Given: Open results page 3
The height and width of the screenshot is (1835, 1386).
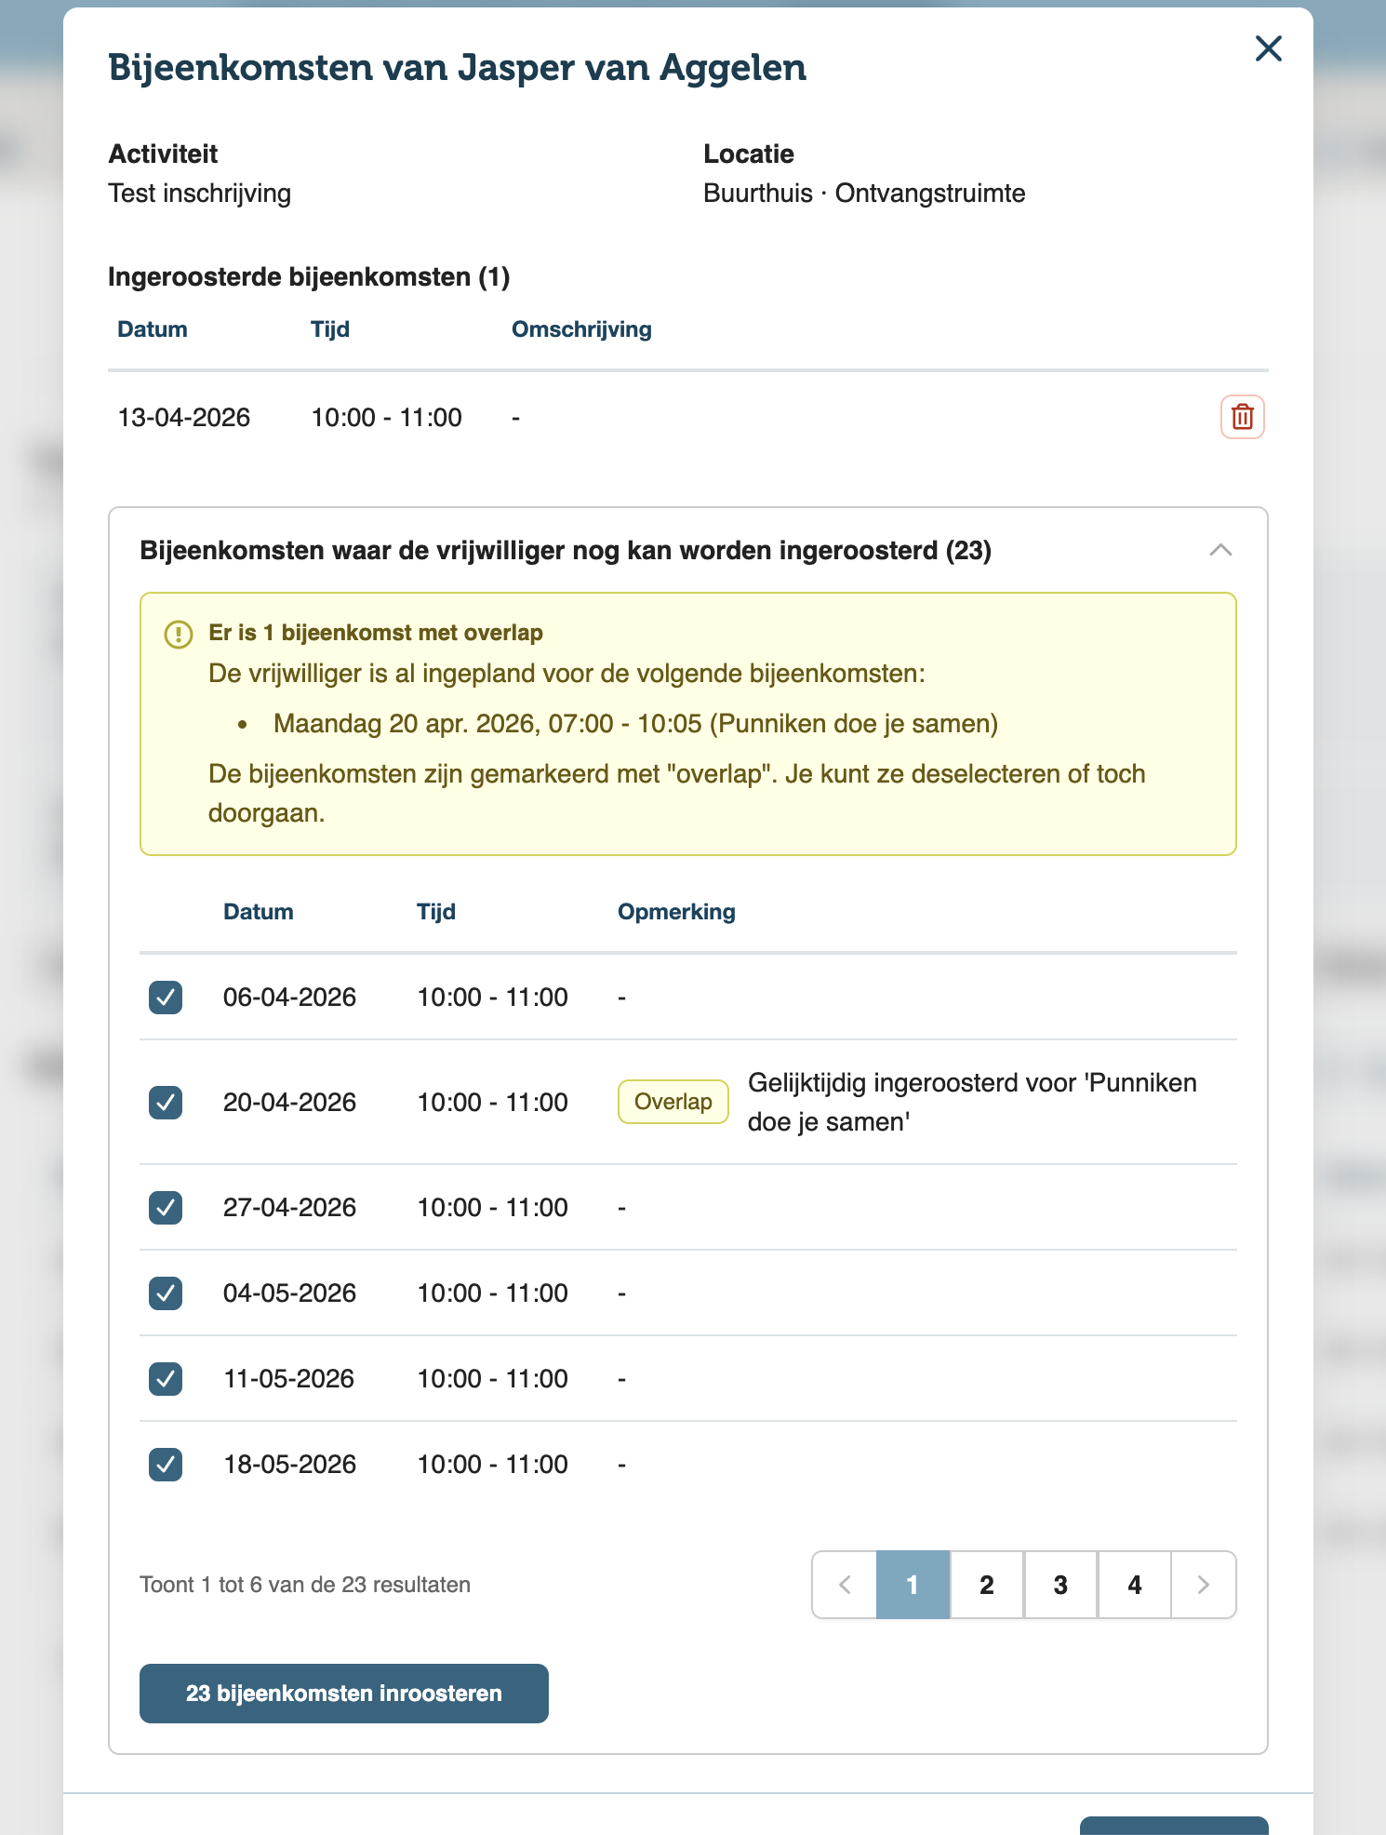Looking at the screenshot, I should [x=1060, y=1585].
